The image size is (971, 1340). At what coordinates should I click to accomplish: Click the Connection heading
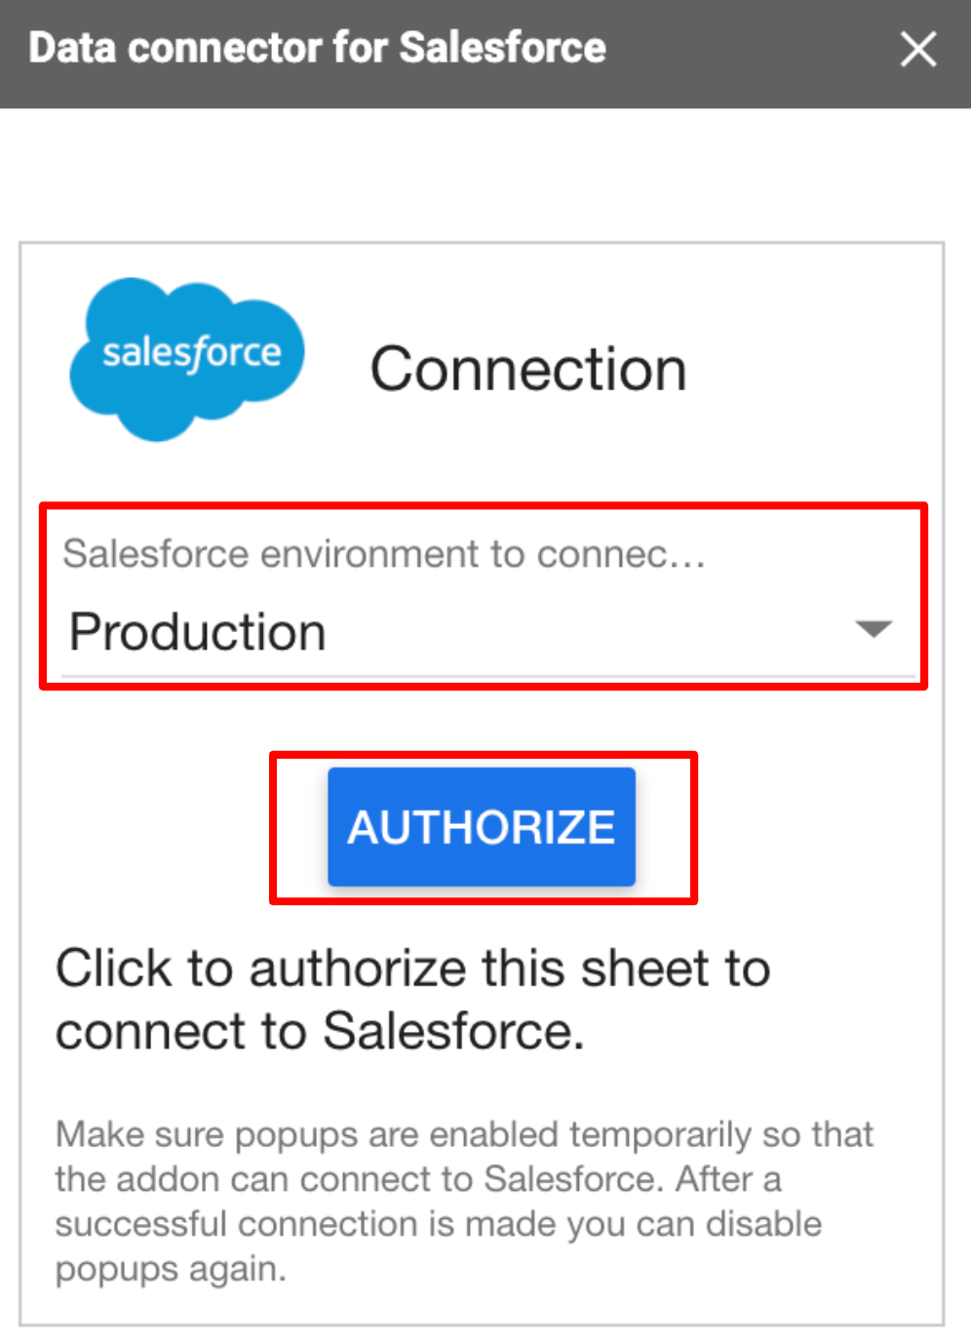528,369
